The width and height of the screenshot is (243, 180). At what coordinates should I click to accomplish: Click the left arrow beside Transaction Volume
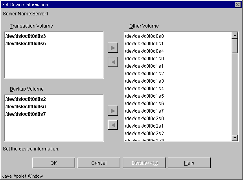pos(113,62)
